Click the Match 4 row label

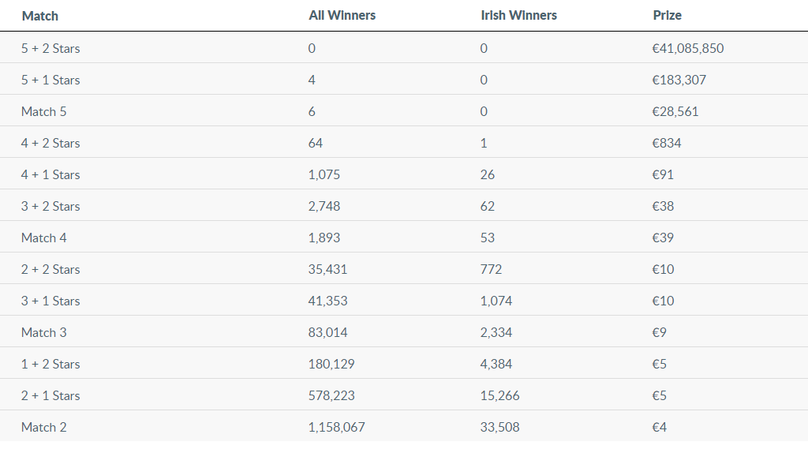point(44,238)
